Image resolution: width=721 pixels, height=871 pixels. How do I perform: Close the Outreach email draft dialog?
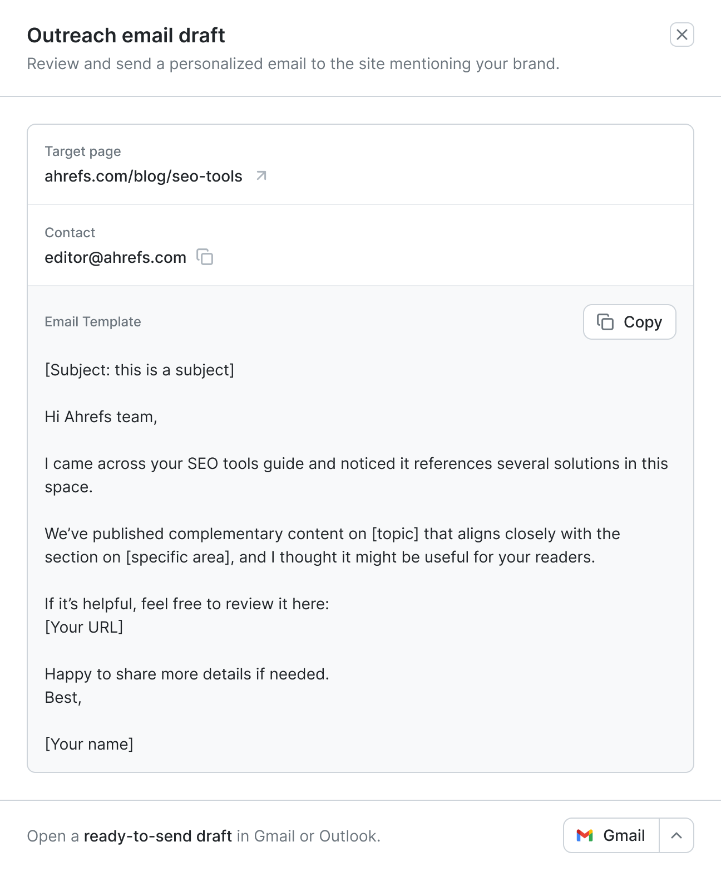click(x=682, y=35)
